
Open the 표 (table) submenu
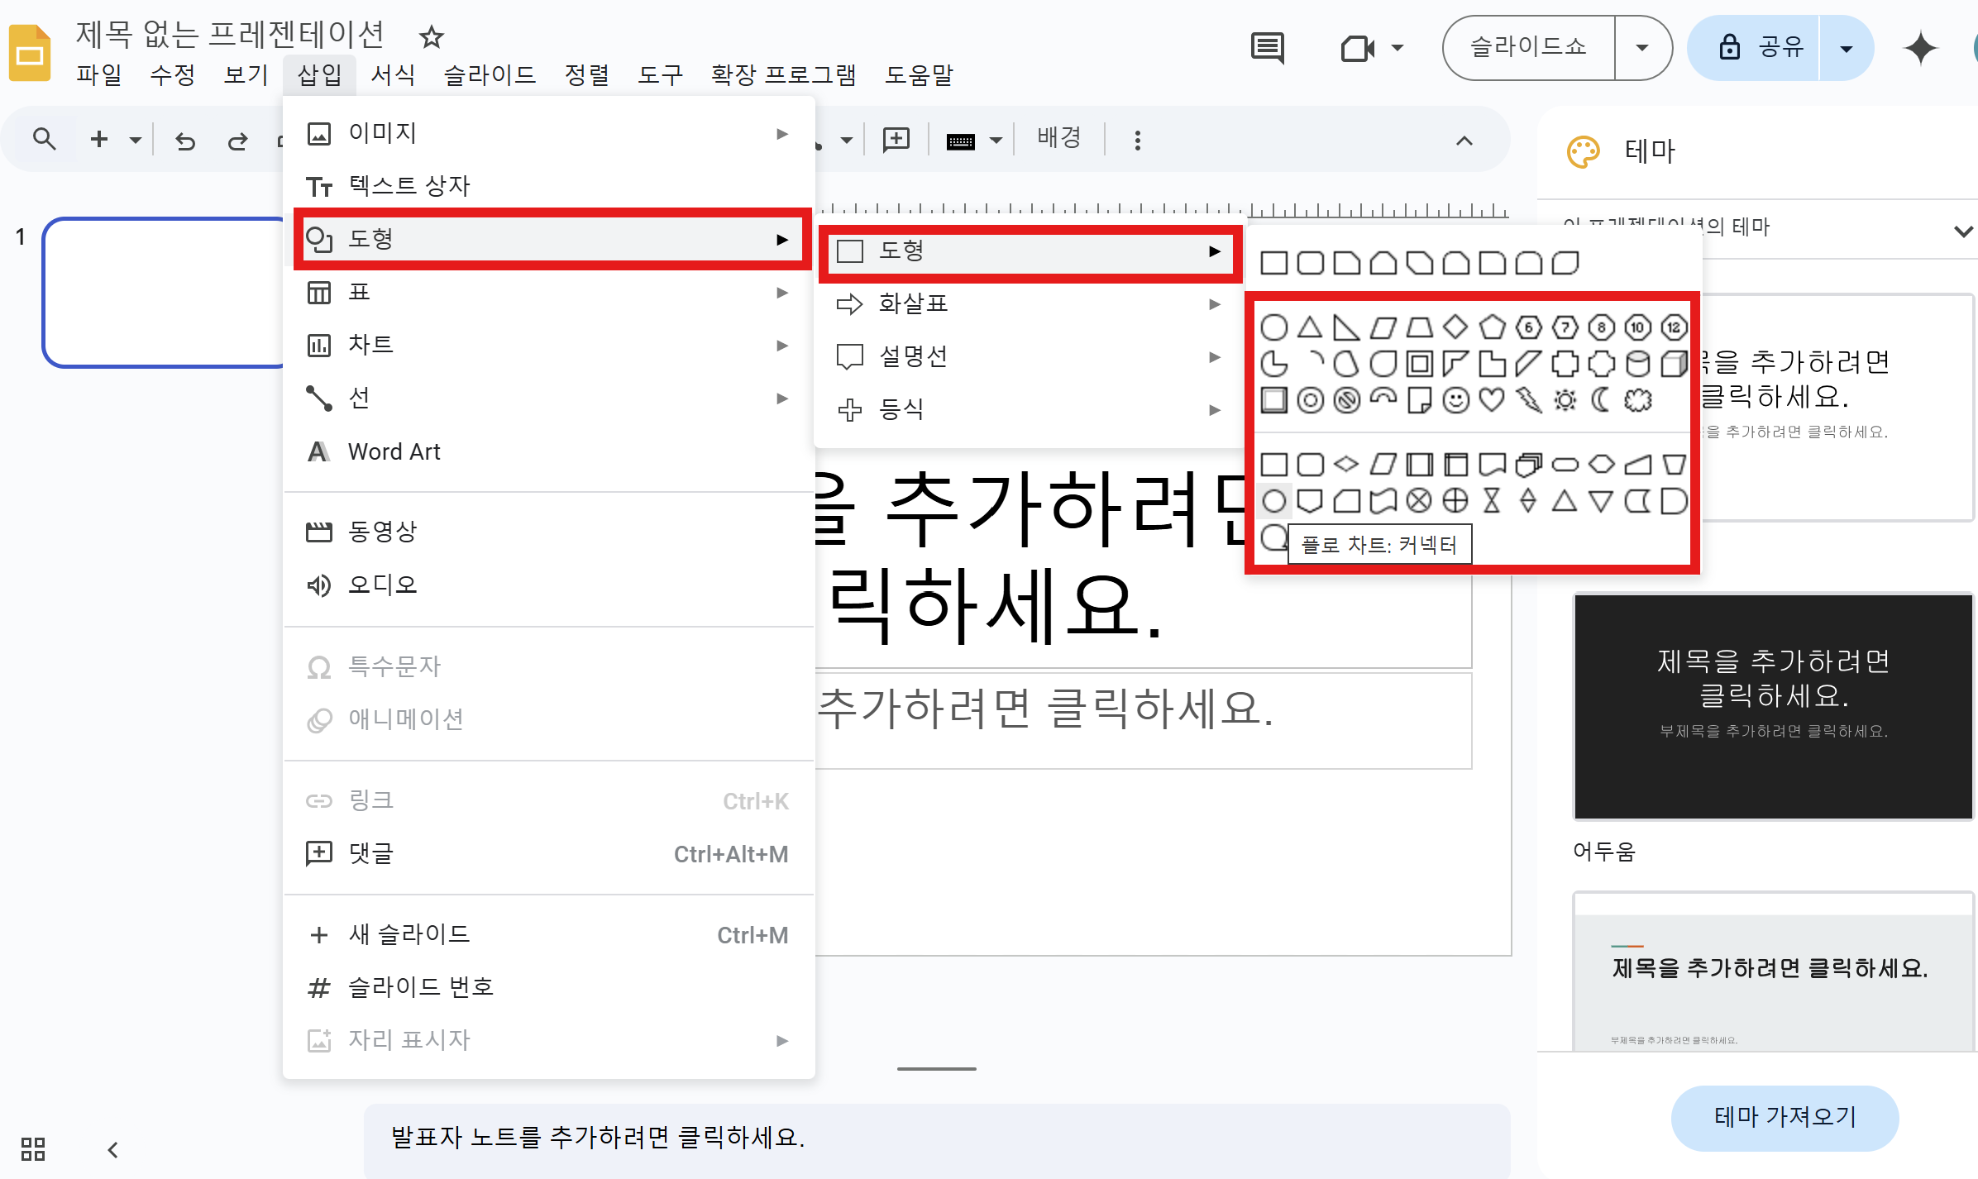(x=549, y=292)
